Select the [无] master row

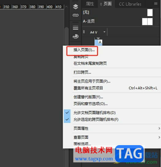click(118, 13)
